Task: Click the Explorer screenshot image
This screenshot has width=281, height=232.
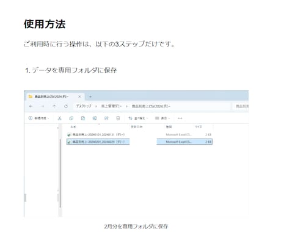Action: tap(136, 154)
